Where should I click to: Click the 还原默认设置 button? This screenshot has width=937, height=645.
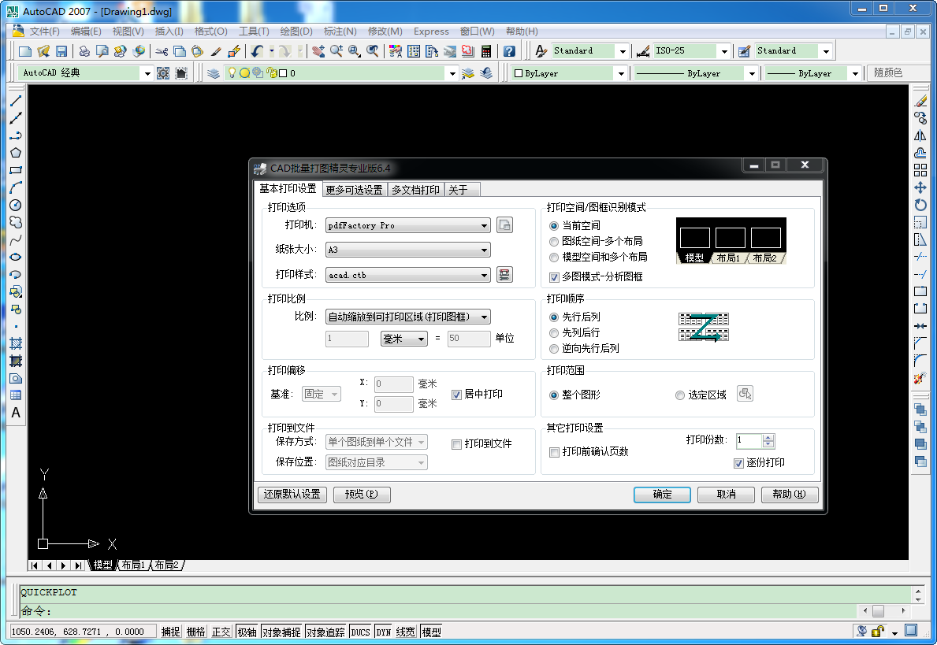[292, 495]
